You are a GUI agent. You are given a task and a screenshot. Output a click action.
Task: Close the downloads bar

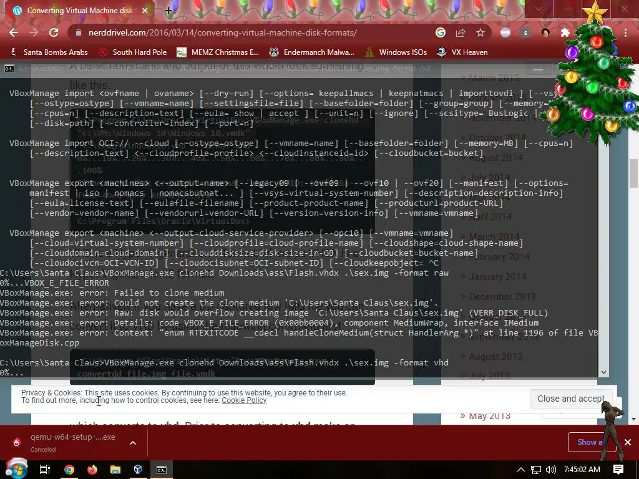(628, 442)
